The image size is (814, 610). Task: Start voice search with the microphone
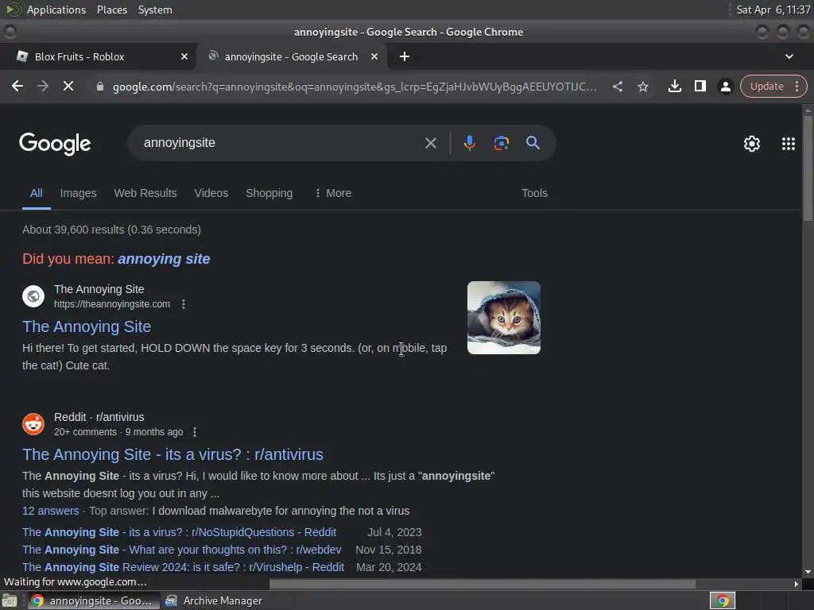coord(469,143)
